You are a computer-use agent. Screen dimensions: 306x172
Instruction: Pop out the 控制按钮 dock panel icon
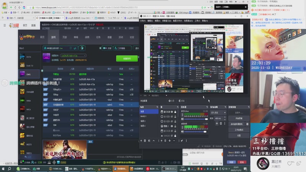(x=249, y=107)
